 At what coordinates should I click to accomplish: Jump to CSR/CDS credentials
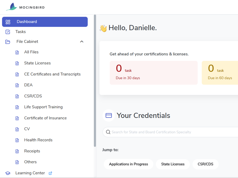click(205, 164)
